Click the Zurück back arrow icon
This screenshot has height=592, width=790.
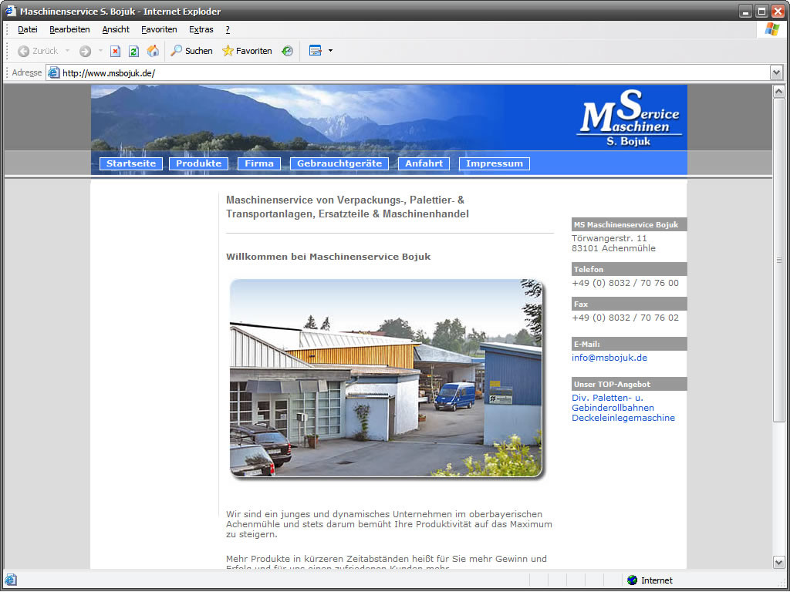click(x=23, y=51)
